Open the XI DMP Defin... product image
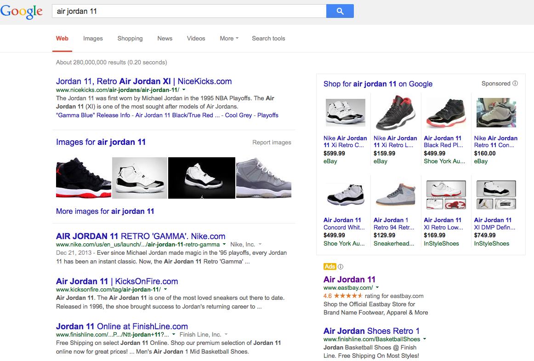 496,195
